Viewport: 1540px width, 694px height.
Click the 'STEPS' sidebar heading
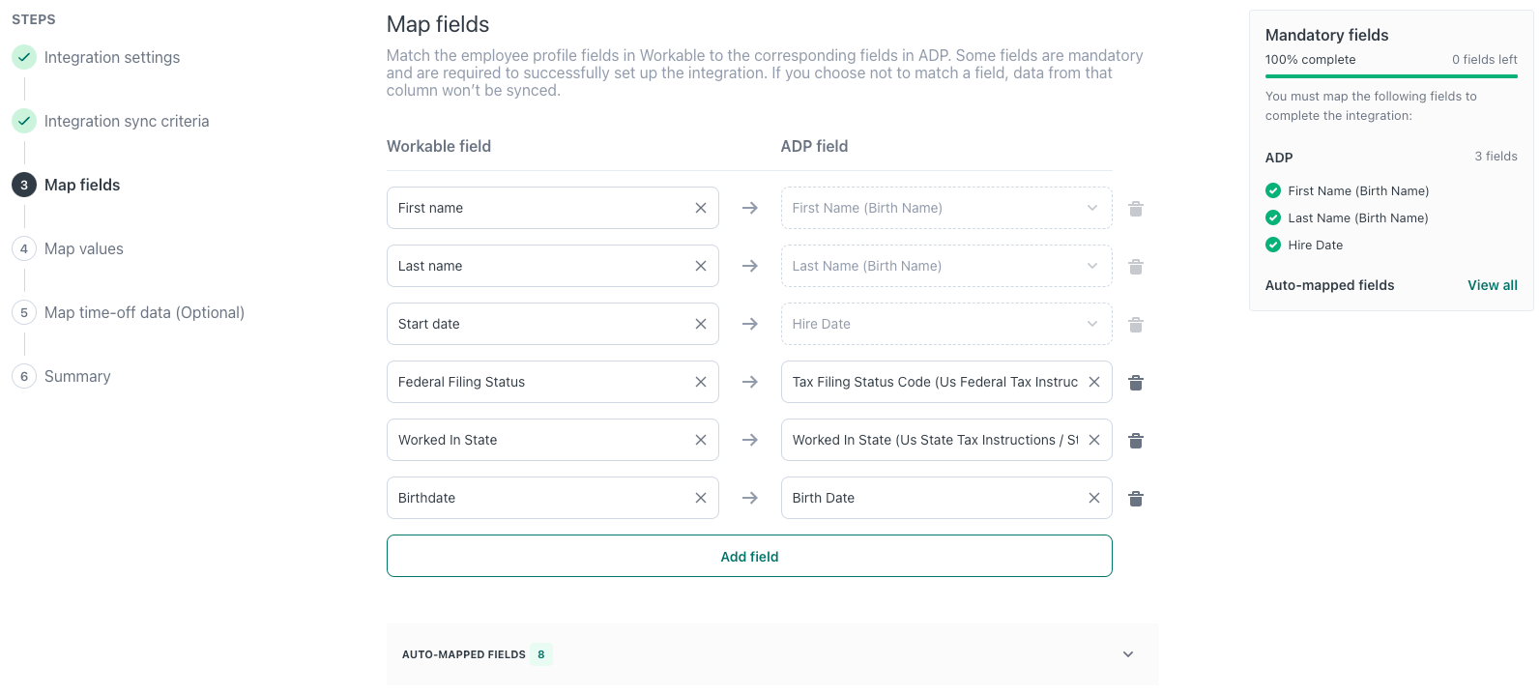[34, 19]
